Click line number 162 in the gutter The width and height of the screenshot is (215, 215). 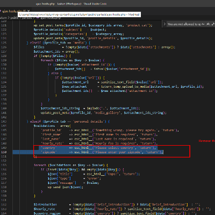pyautogui.click(x=4, y=205)
